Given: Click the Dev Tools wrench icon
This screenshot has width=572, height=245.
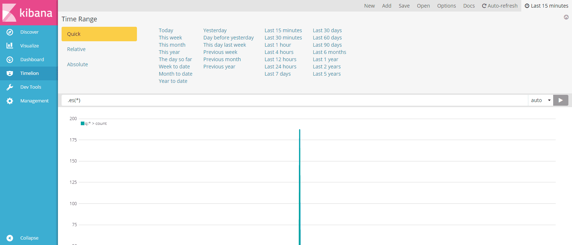Looking at the screenshot, I should click(x=10, y=87).
